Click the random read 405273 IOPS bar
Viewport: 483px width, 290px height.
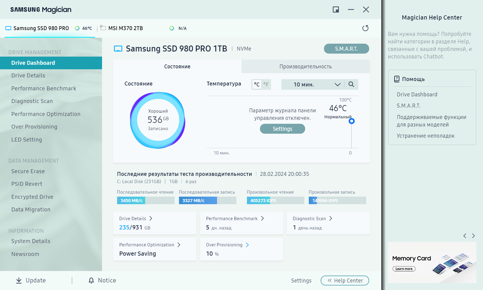[275, 201]
